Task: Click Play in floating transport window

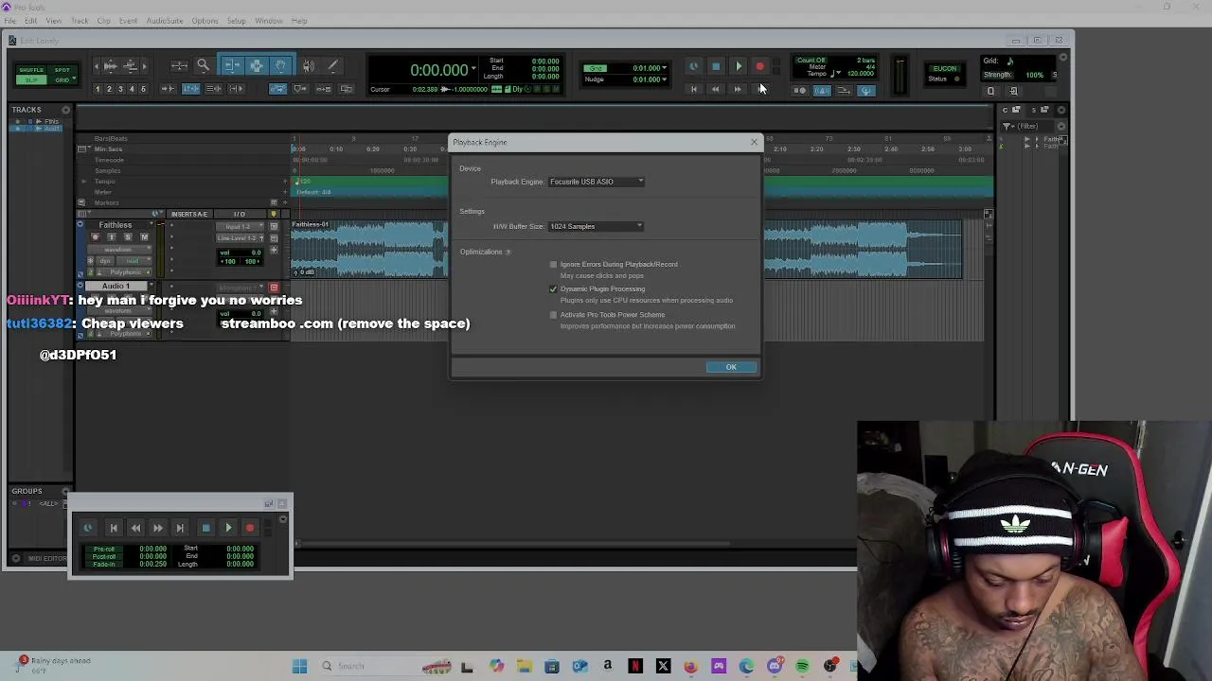Action: click(228, 529)
